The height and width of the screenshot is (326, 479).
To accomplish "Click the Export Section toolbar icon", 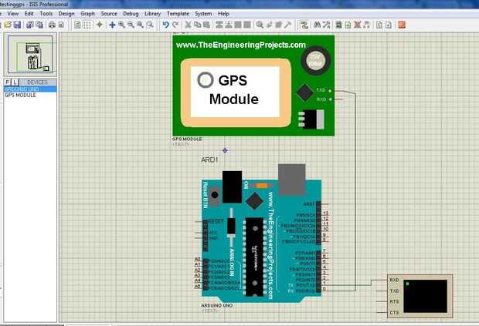I will (39, 25).
